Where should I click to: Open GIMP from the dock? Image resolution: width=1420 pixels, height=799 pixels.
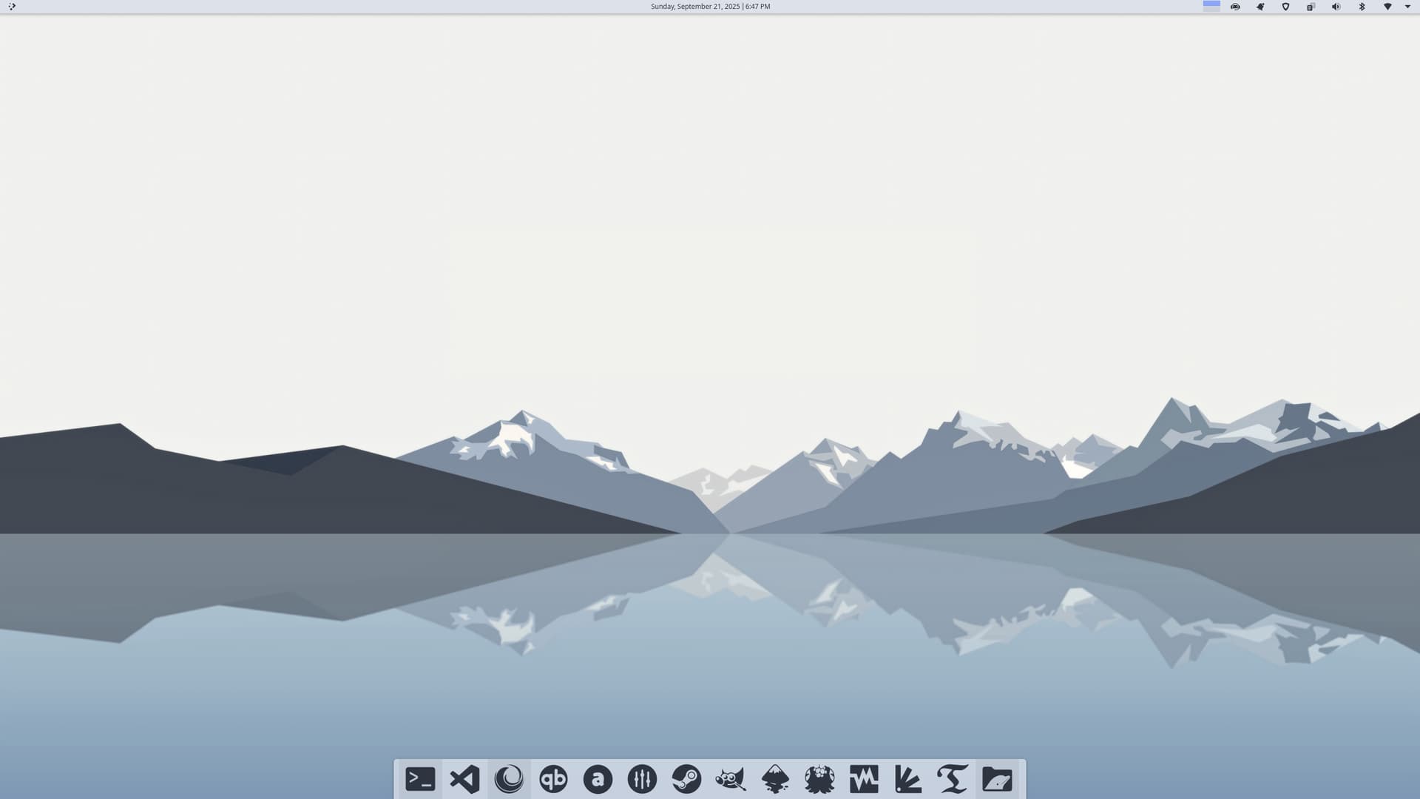click(731, 779)
